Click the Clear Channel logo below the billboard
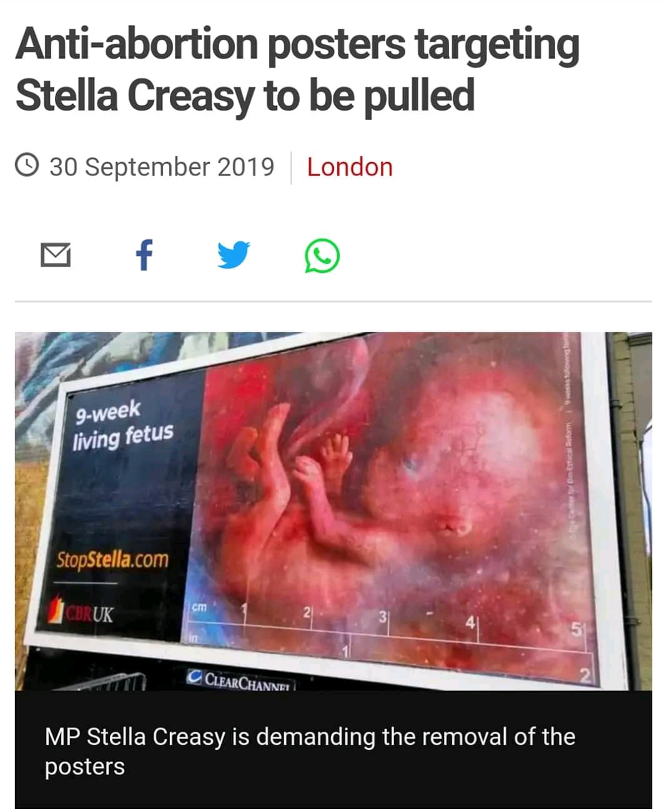 pos(240,680)
